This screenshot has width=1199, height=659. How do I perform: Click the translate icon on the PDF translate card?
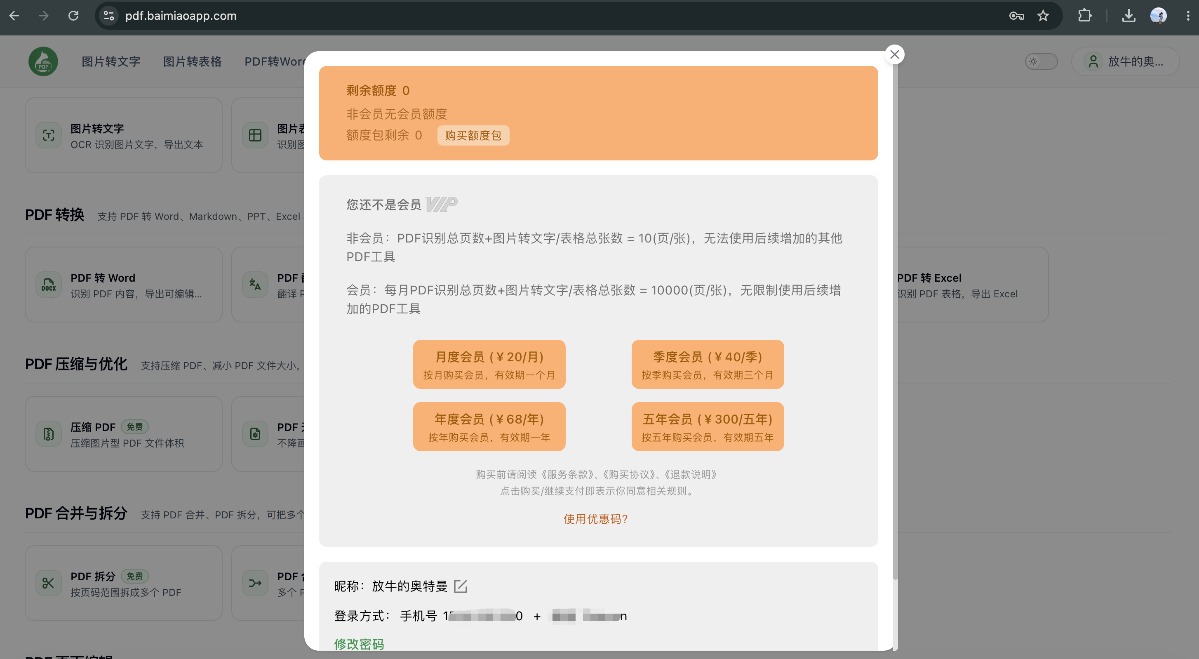point(255,285)
